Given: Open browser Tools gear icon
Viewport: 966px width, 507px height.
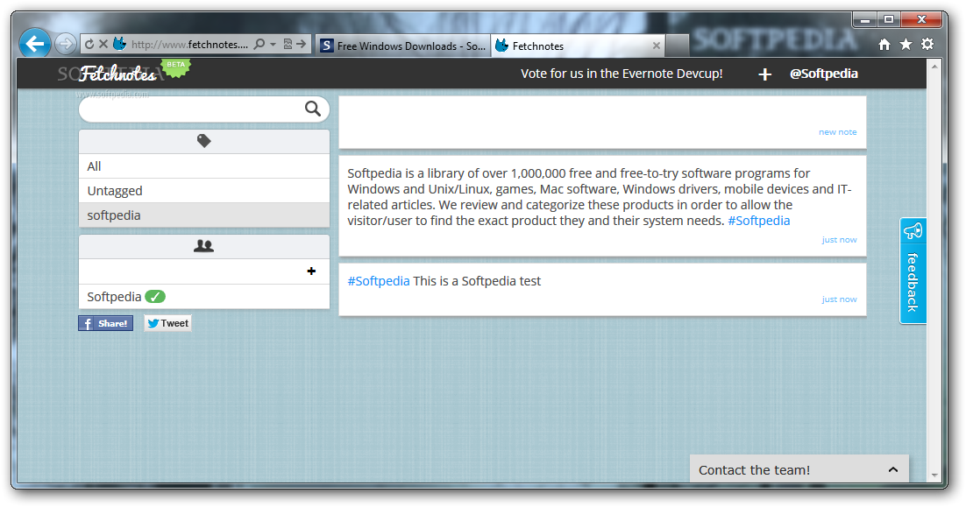Looking at the screenshot, I should (x=927, y=44).
